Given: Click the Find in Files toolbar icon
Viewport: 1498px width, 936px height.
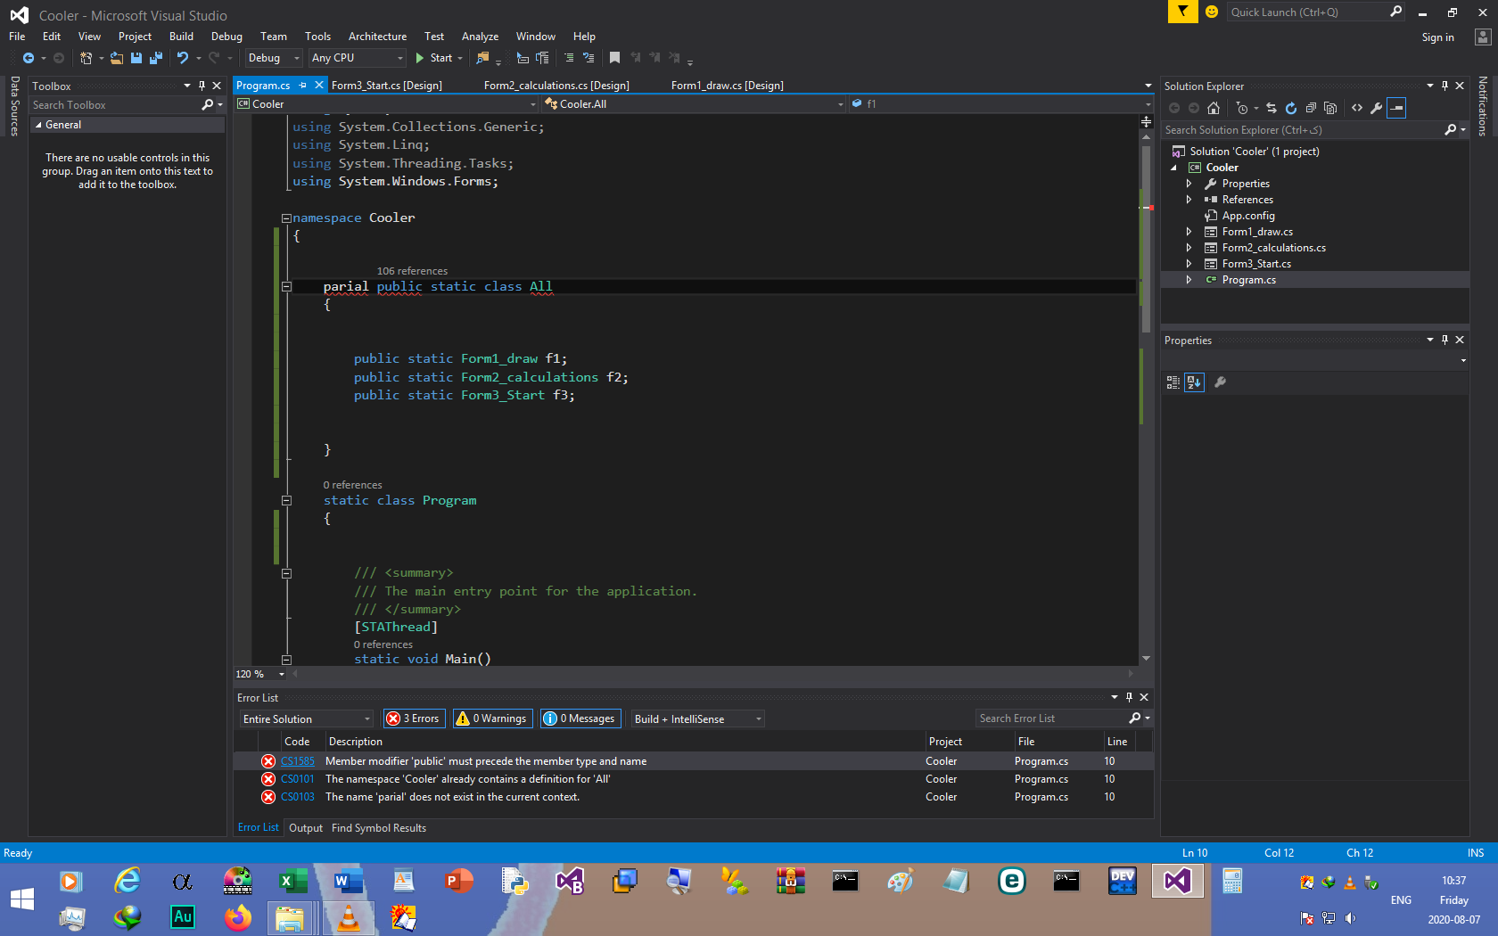Looking at the screenshot, I should (x=482, y=58).
